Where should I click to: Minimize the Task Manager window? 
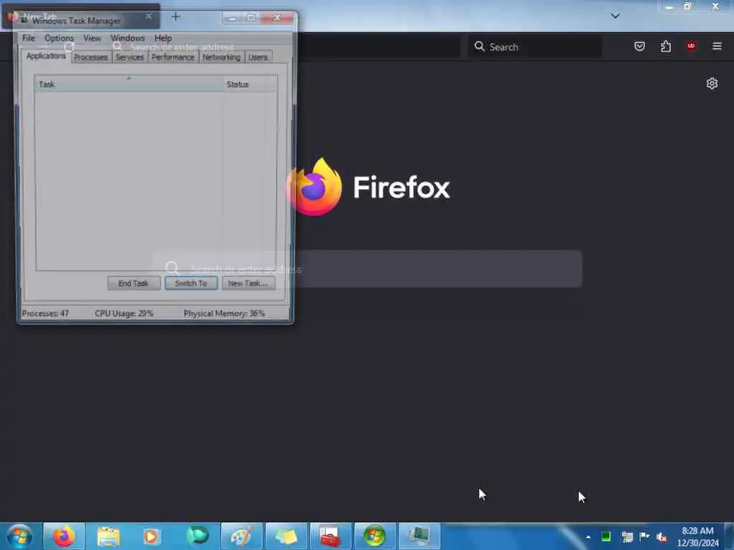(232, 18)
